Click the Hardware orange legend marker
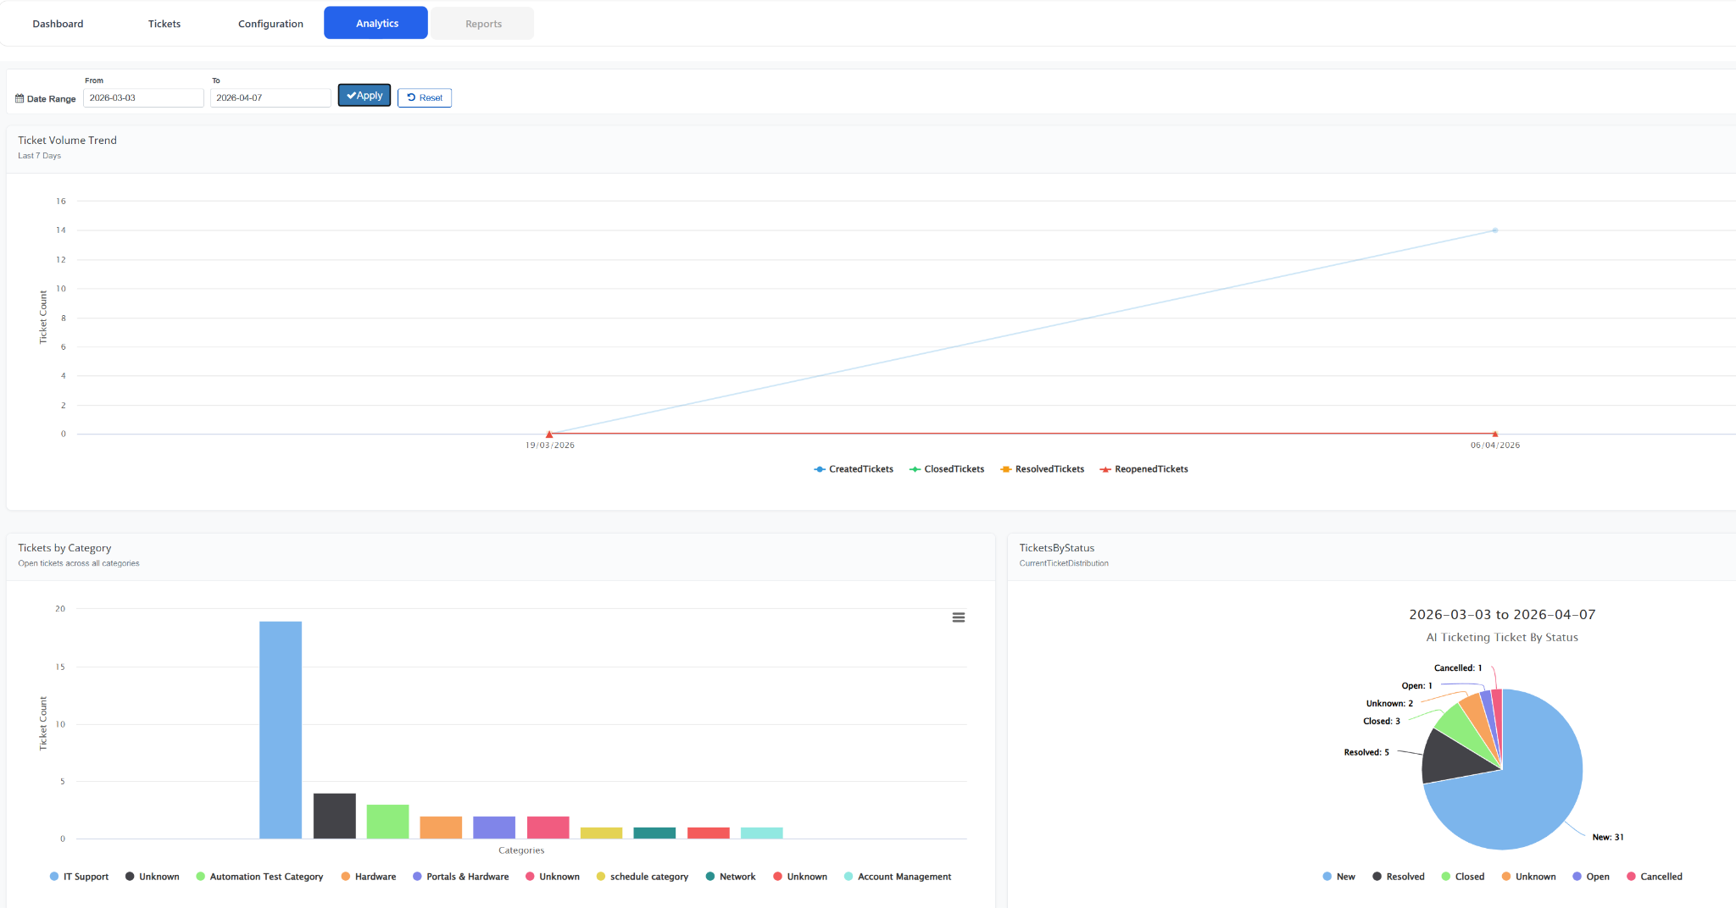1736x908 pixels. click(x=345, y=877)
